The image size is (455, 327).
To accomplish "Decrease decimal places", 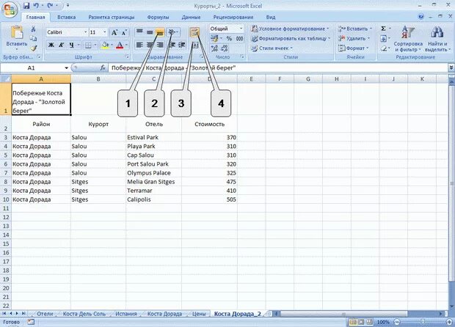I will tap(225, 48).
